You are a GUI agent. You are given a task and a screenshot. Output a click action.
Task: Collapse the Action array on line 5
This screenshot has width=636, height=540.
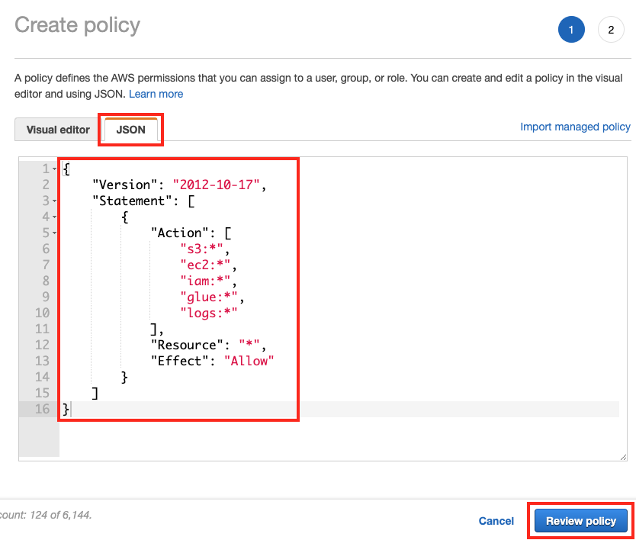click(54, 233)
